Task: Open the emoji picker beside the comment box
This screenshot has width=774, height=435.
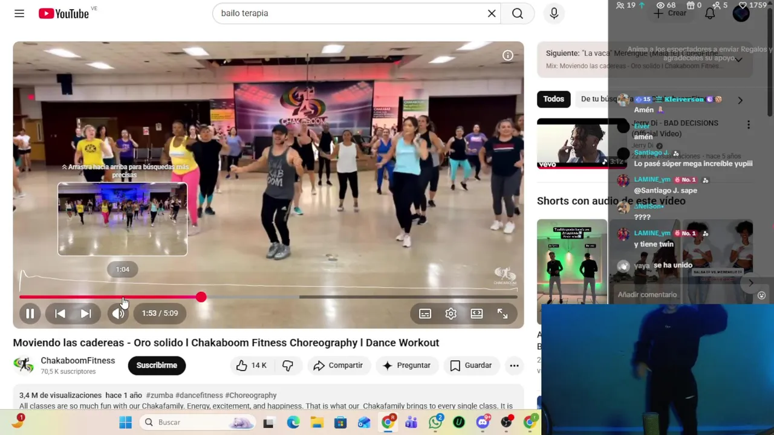Action: (761, 295)
